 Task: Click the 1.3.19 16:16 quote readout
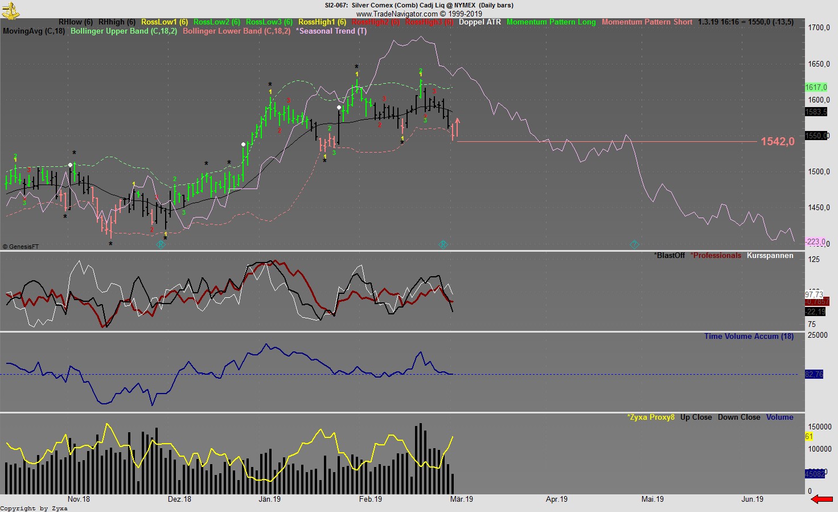click(x=746, y=22)
